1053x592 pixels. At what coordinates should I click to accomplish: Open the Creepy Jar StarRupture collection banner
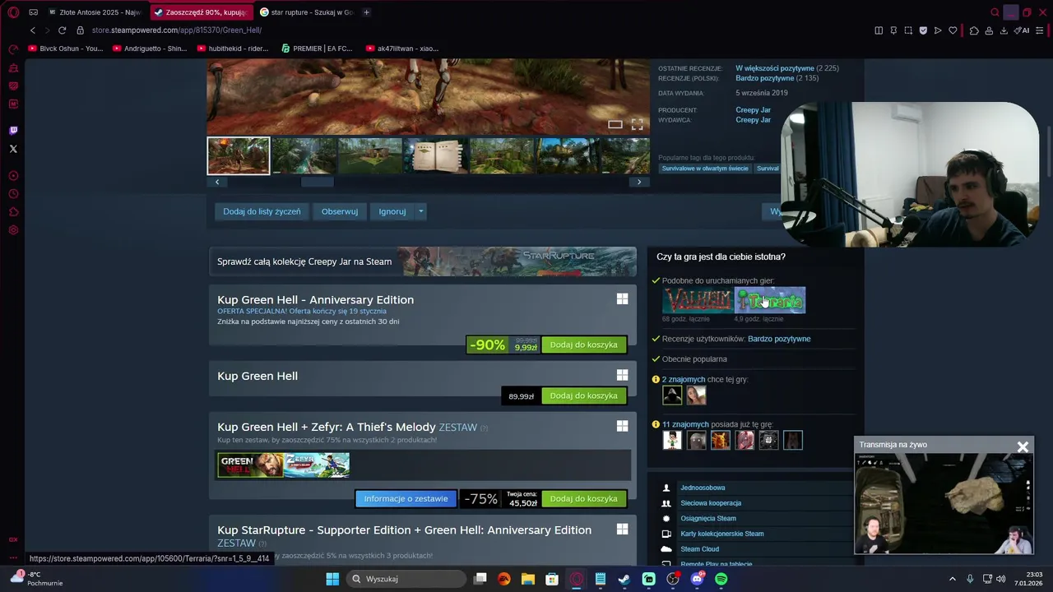423,261
